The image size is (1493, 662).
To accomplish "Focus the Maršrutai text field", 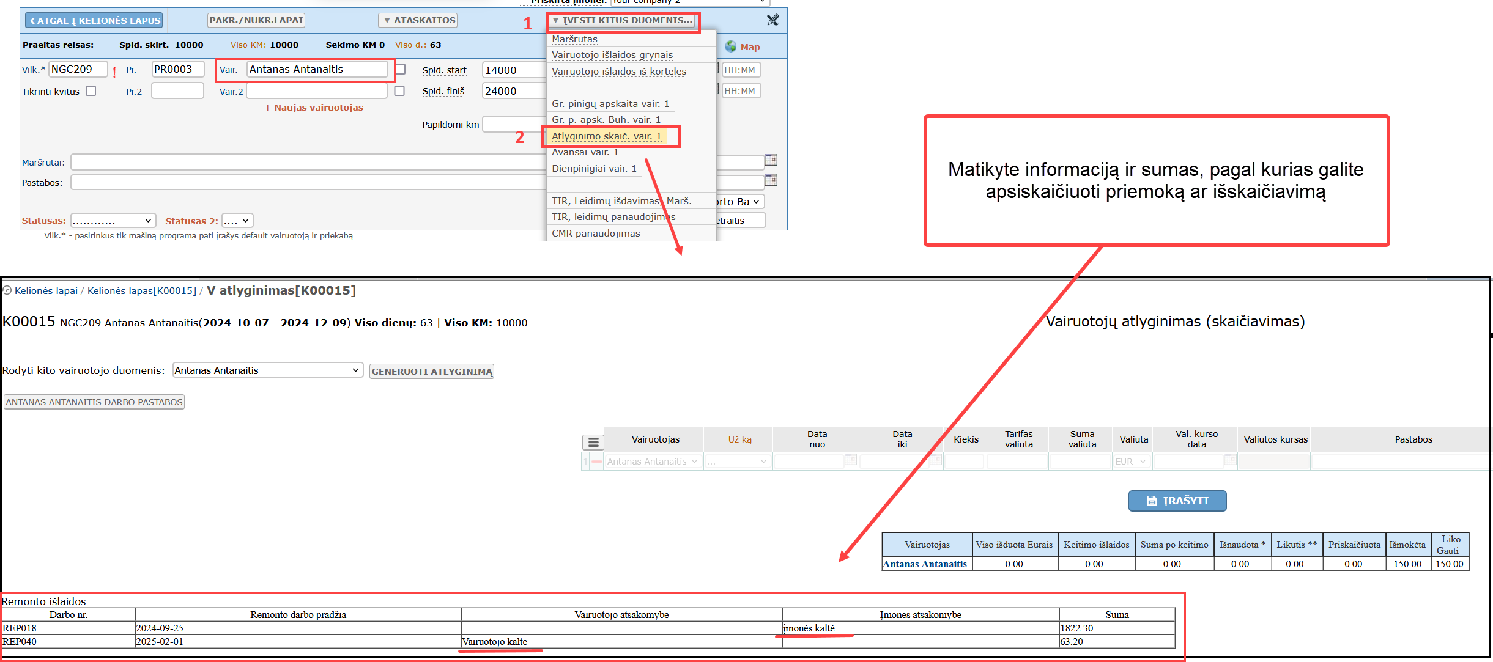I will point(308,162).
